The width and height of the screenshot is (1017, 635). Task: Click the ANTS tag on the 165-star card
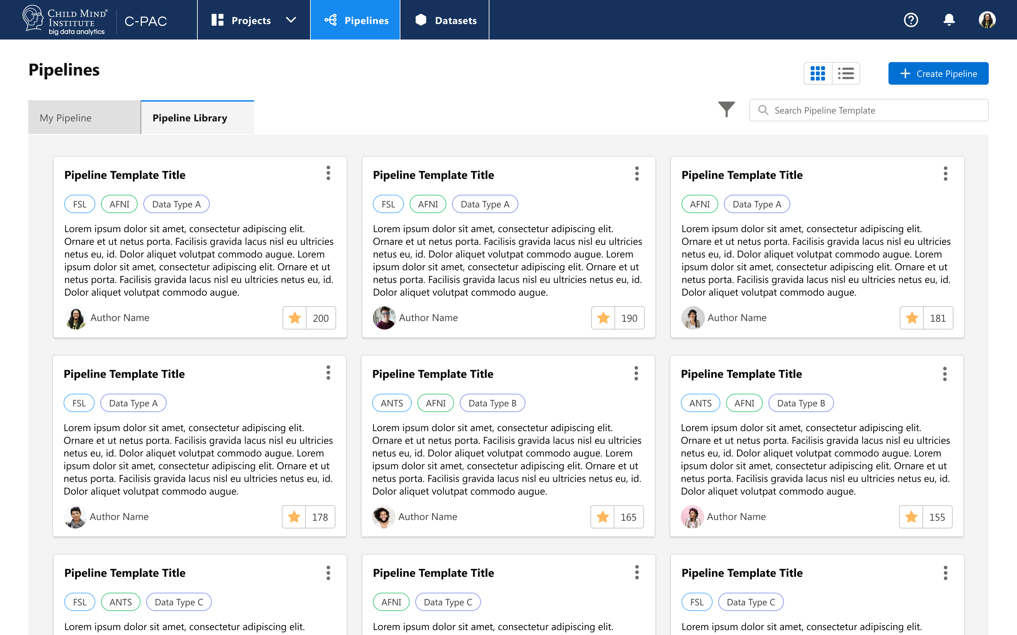(x=392, y=403)
